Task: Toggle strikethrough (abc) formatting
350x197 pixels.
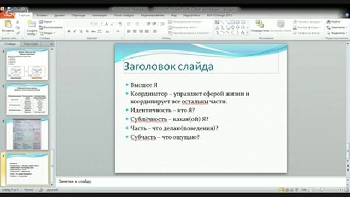Action: 93,31
